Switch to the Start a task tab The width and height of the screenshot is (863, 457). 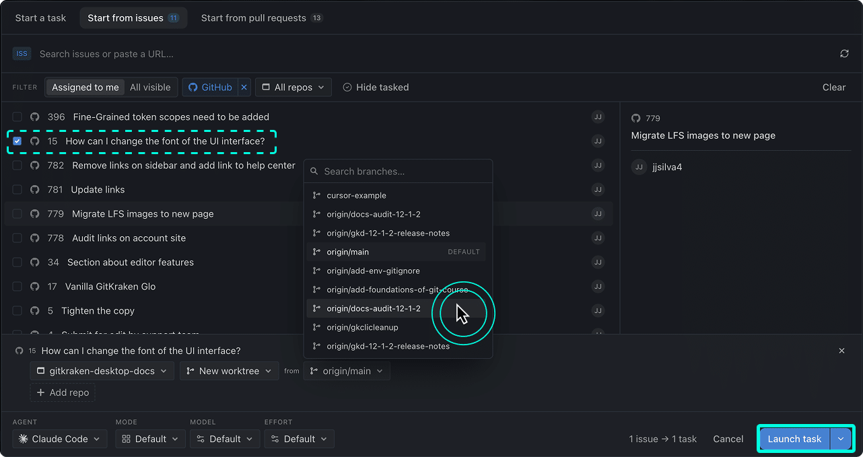(40, 18)
